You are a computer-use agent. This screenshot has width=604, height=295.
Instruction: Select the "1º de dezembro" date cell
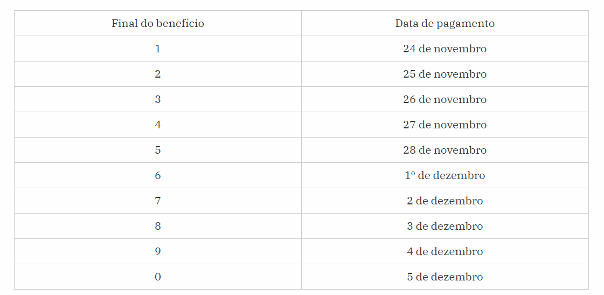(x=445, y=175)
